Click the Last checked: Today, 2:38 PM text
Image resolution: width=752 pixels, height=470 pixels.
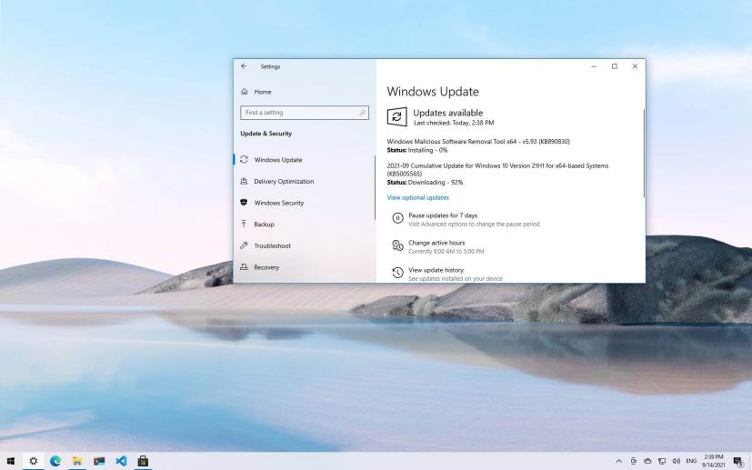[x=454, y=123]
